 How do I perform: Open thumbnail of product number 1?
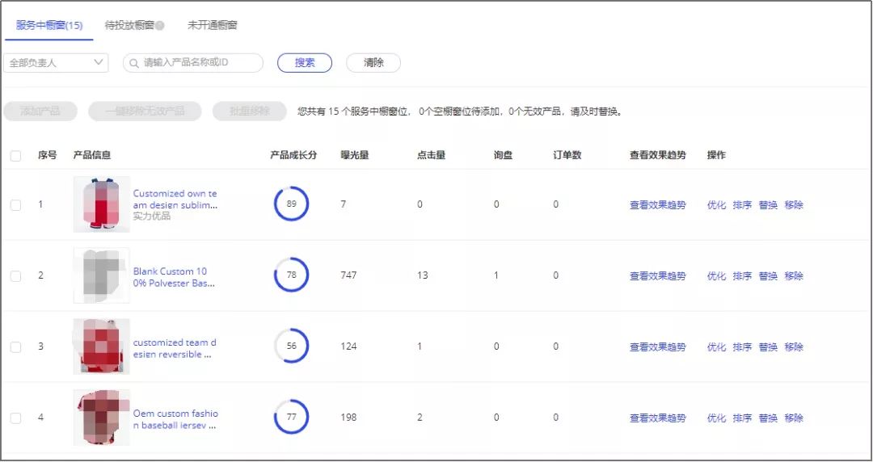click(101, 204)
